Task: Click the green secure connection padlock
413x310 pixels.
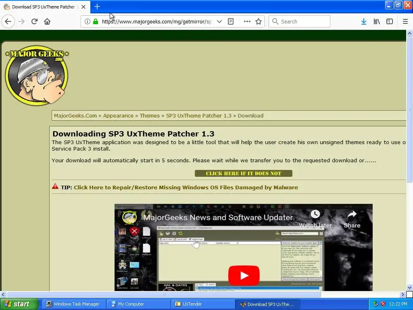Action: tap(96, 21)
